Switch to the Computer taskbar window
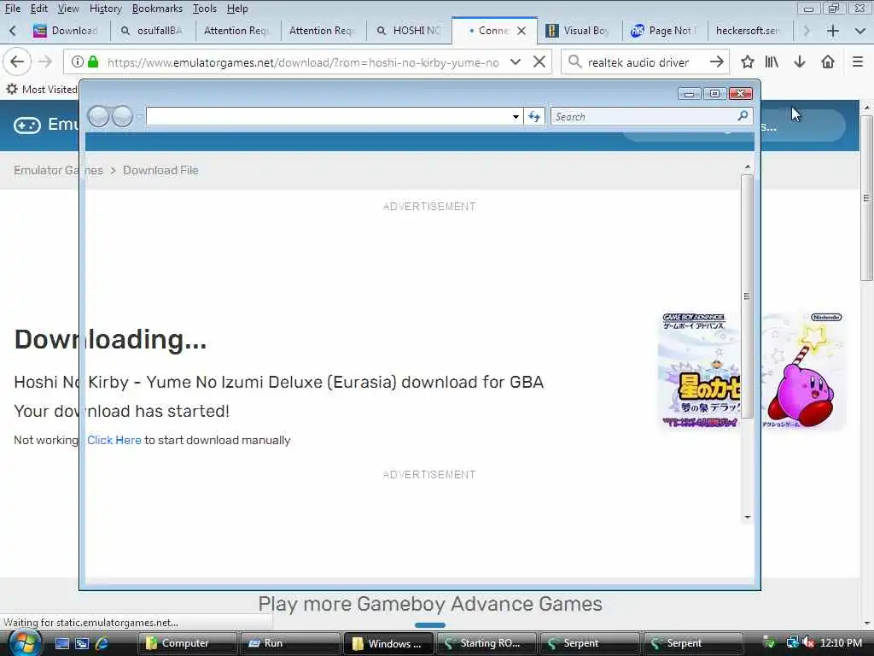The image size is (874, 656). point(187,643)
